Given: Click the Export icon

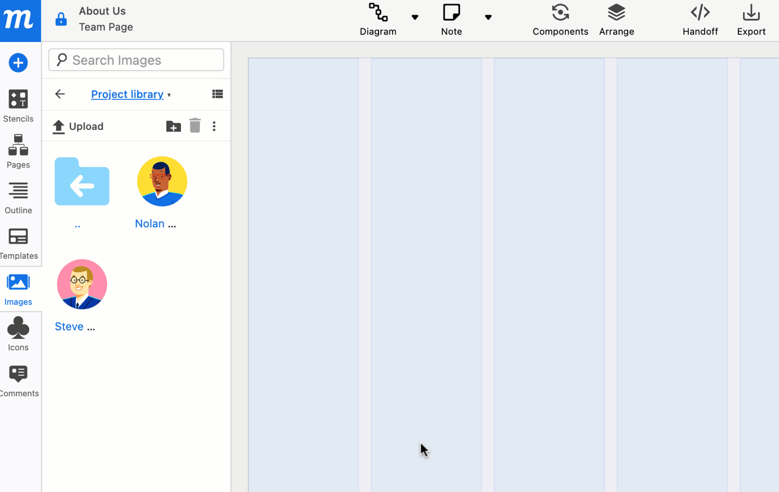Looking at the screenshot, I should pos(751,18).
